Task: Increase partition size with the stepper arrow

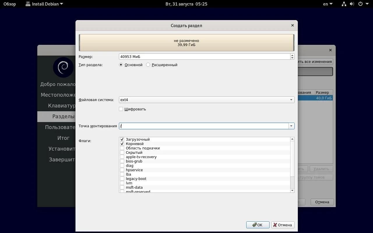Action: coord(292,55)
